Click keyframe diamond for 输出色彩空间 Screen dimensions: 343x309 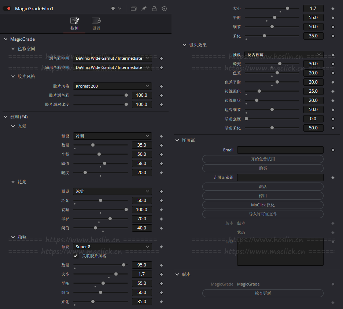pos(162,67)
